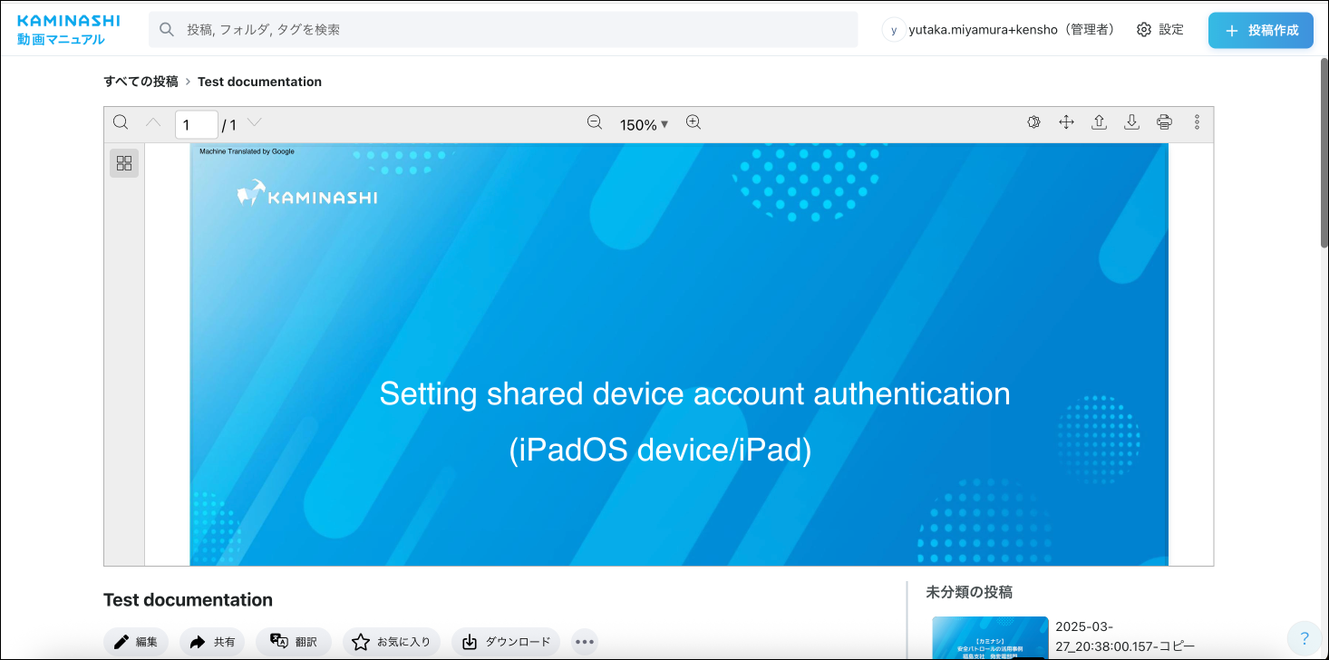Print the PDF document
The width and height of the screenshot is (1329, 660).
point(1165,122)
